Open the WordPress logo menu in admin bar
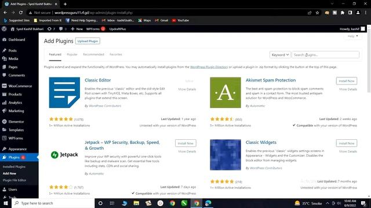 (4, 29)
